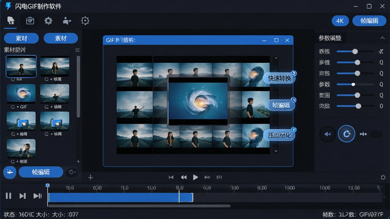Image resolution: width=390 pixels, height=219 pixels.
Task: Click the 帧编辑 bubble in the GIF dialog
Action: coord(281,105)
